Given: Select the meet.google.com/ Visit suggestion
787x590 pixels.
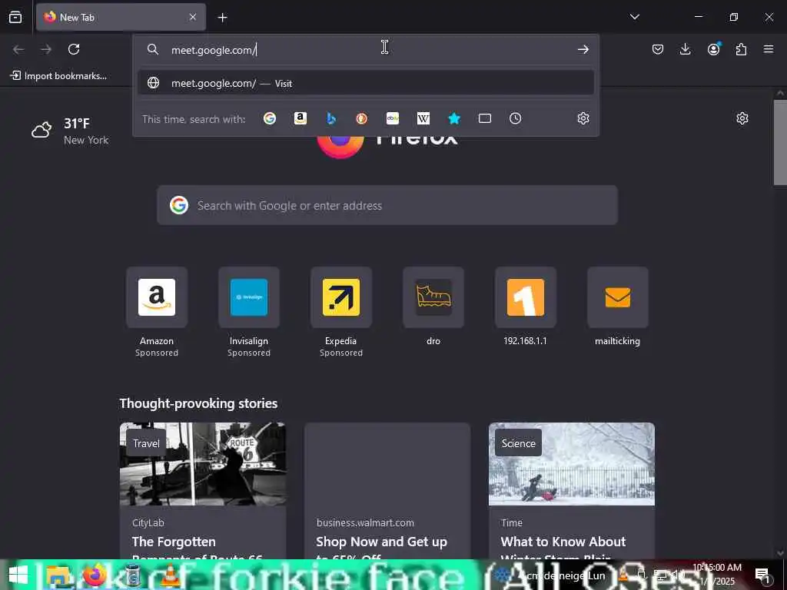Looking at the screenshot, I should 366,83.
